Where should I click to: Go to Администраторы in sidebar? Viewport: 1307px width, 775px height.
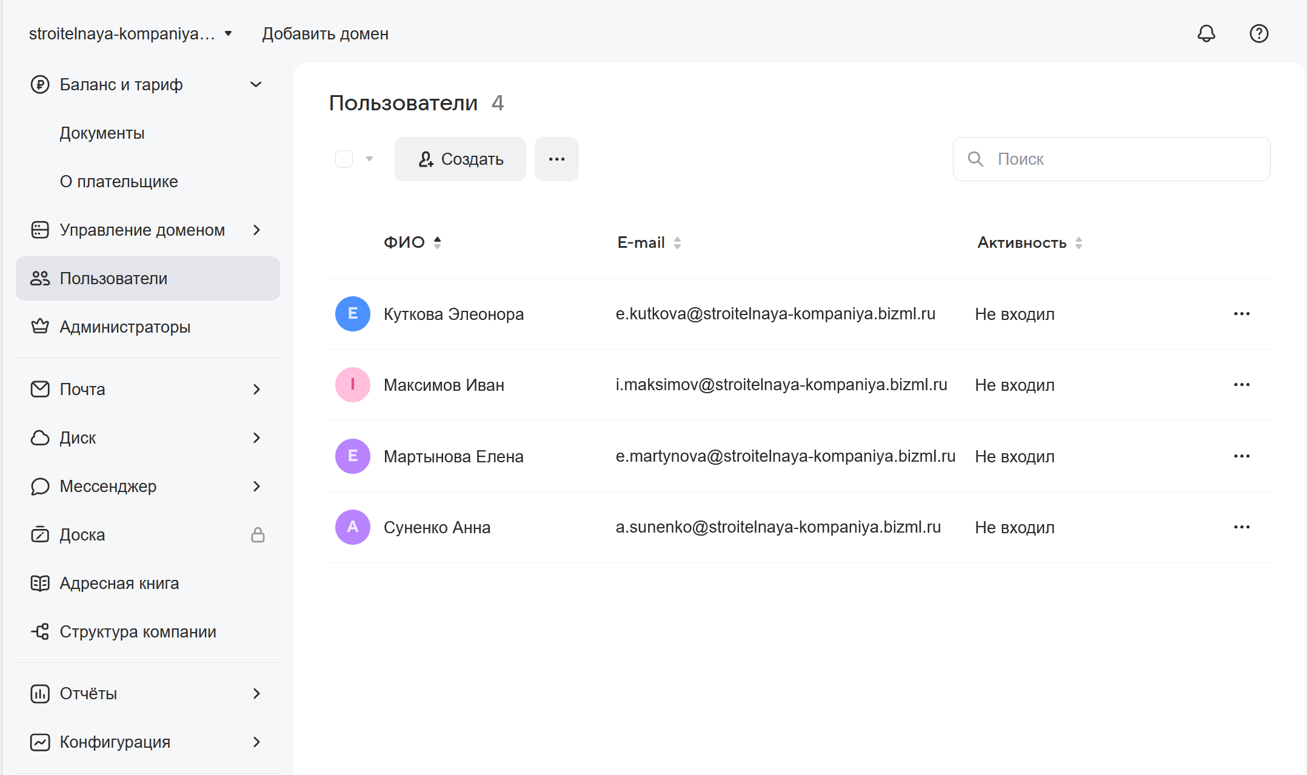pos(125,327)
